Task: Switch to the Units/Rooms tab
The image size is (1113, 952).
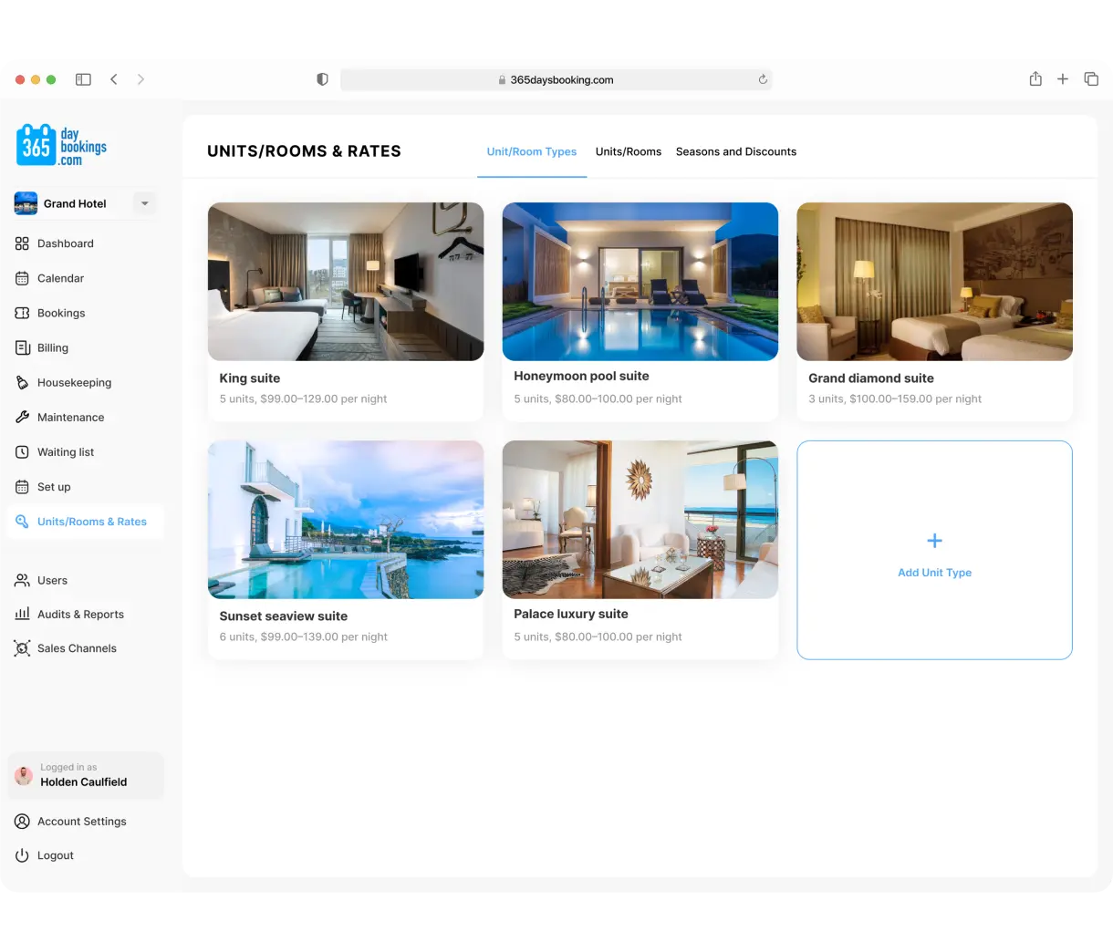Action: 629,151
